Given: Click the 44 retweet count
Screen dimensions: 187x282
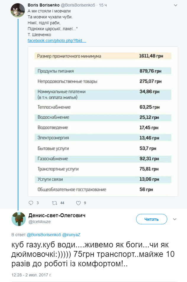Looking at the screenshot, I should click(62, 203).
